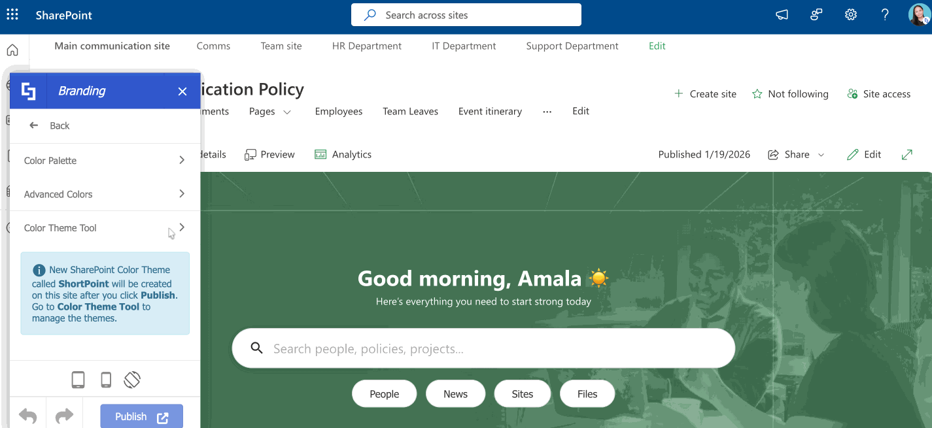Click the Published 1/19/2026 text

[x=704, y=154]
